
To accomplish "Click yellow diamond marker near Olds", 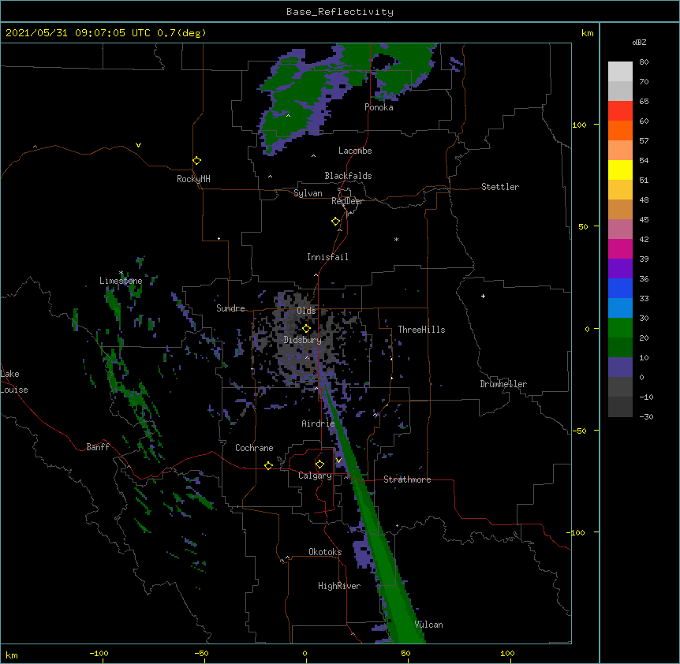I will pyautogui.click(x=306, y=328).
